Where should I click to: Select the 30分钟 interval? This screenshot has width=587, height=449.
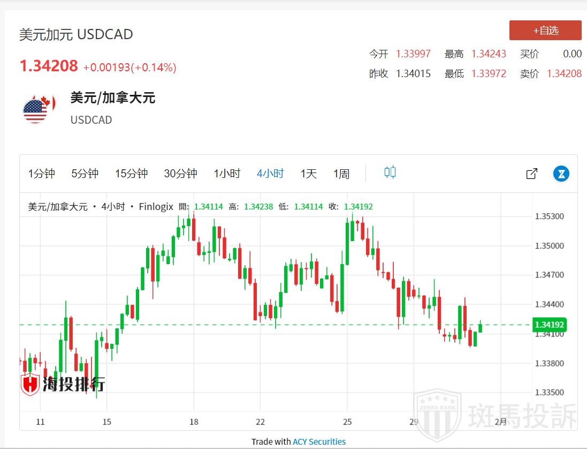180,174
